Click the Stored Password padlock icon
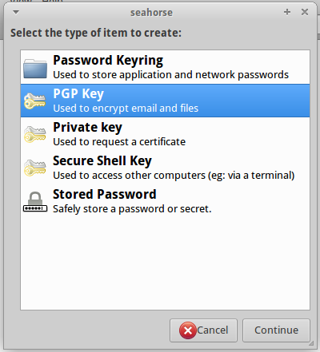320x352 pixels. 35,202
